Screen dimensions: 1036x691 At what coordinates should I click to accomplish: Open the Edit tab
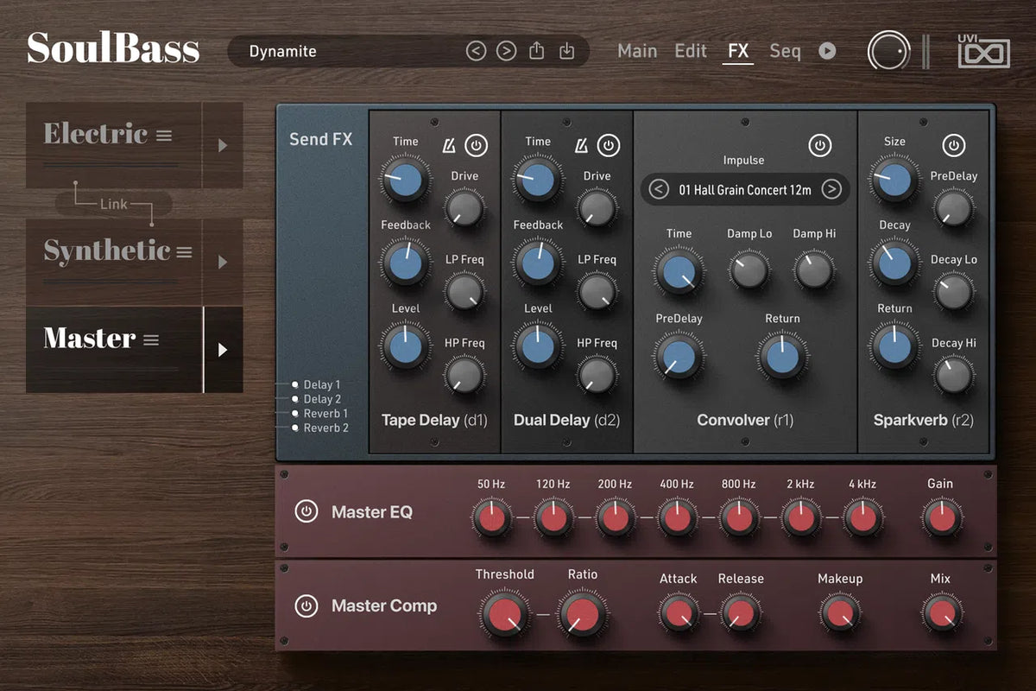tap(690, 51)
